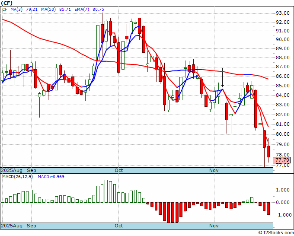Click the 82.00 price axis label
294x236 pixels.
[282, 115]
